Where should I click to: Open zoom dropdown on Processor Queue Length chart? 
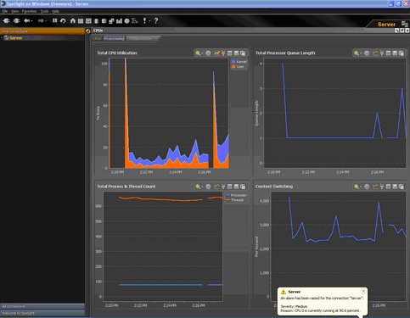pyautogui.click(x=361, y=53)
